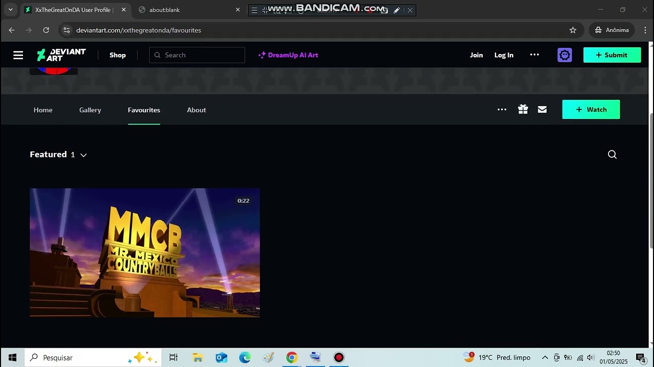Click the Bandicam record icon on taskbar
Image resolution: width=654 pixels, height=367 pixels.
click(x=339, y=357)
